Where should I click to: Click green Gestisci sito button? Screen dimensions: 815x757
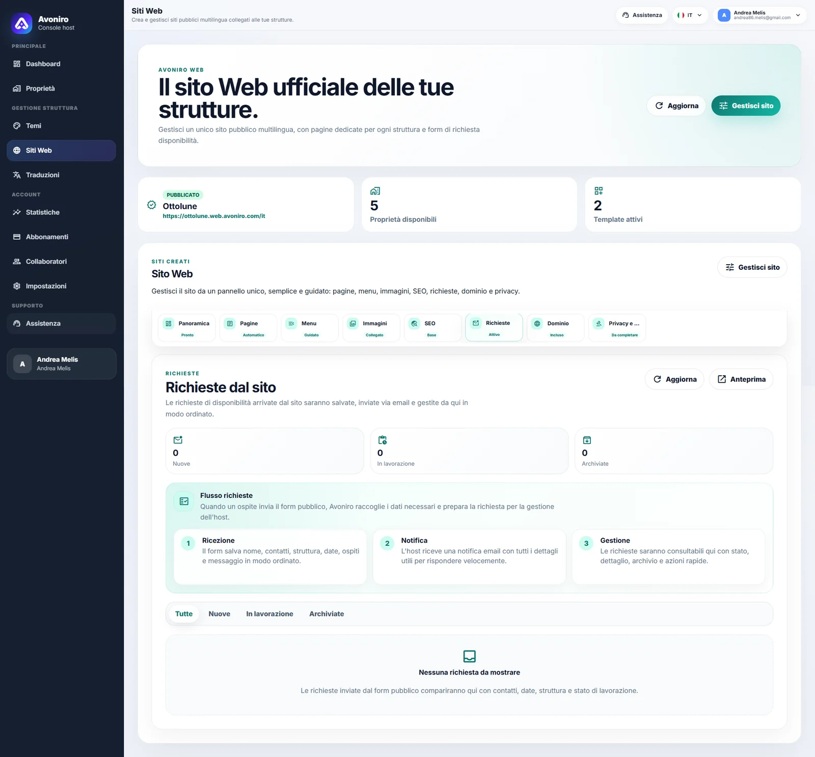(x=746, y=105)
